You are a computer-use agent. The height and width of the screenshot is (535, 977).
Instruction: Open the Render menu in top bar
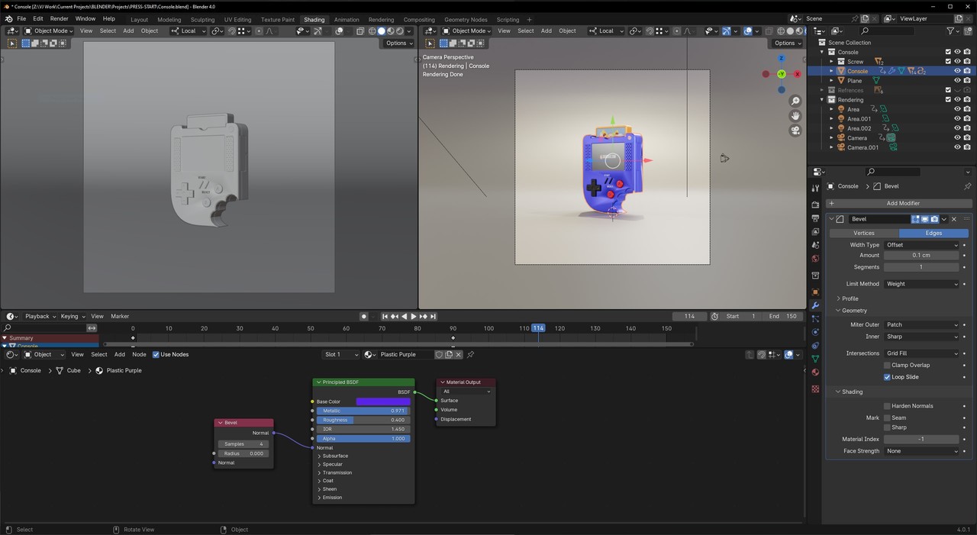tap(59, 18)
